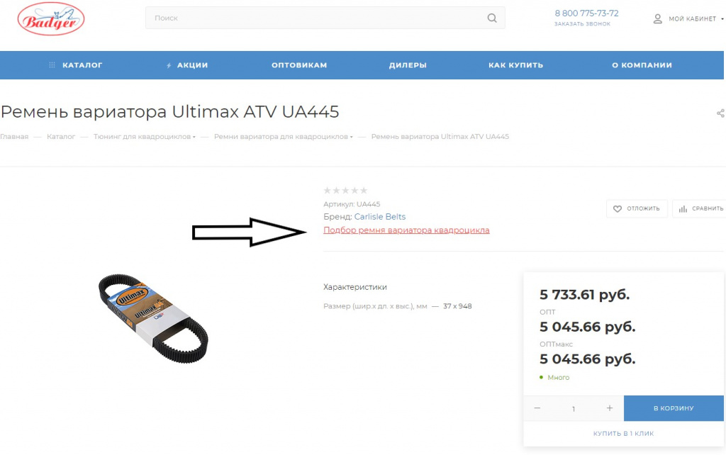Open the Акции menu item

(x=187, y=65)
